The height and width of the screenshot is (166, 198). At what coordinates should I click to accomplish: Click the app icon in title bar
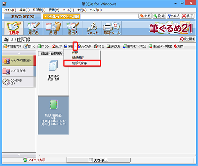click(4, 4)
